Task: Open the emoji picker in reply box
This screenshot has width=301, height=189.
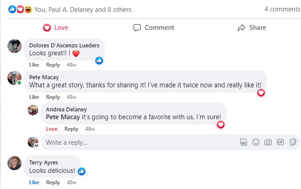Action: (256, 142)
